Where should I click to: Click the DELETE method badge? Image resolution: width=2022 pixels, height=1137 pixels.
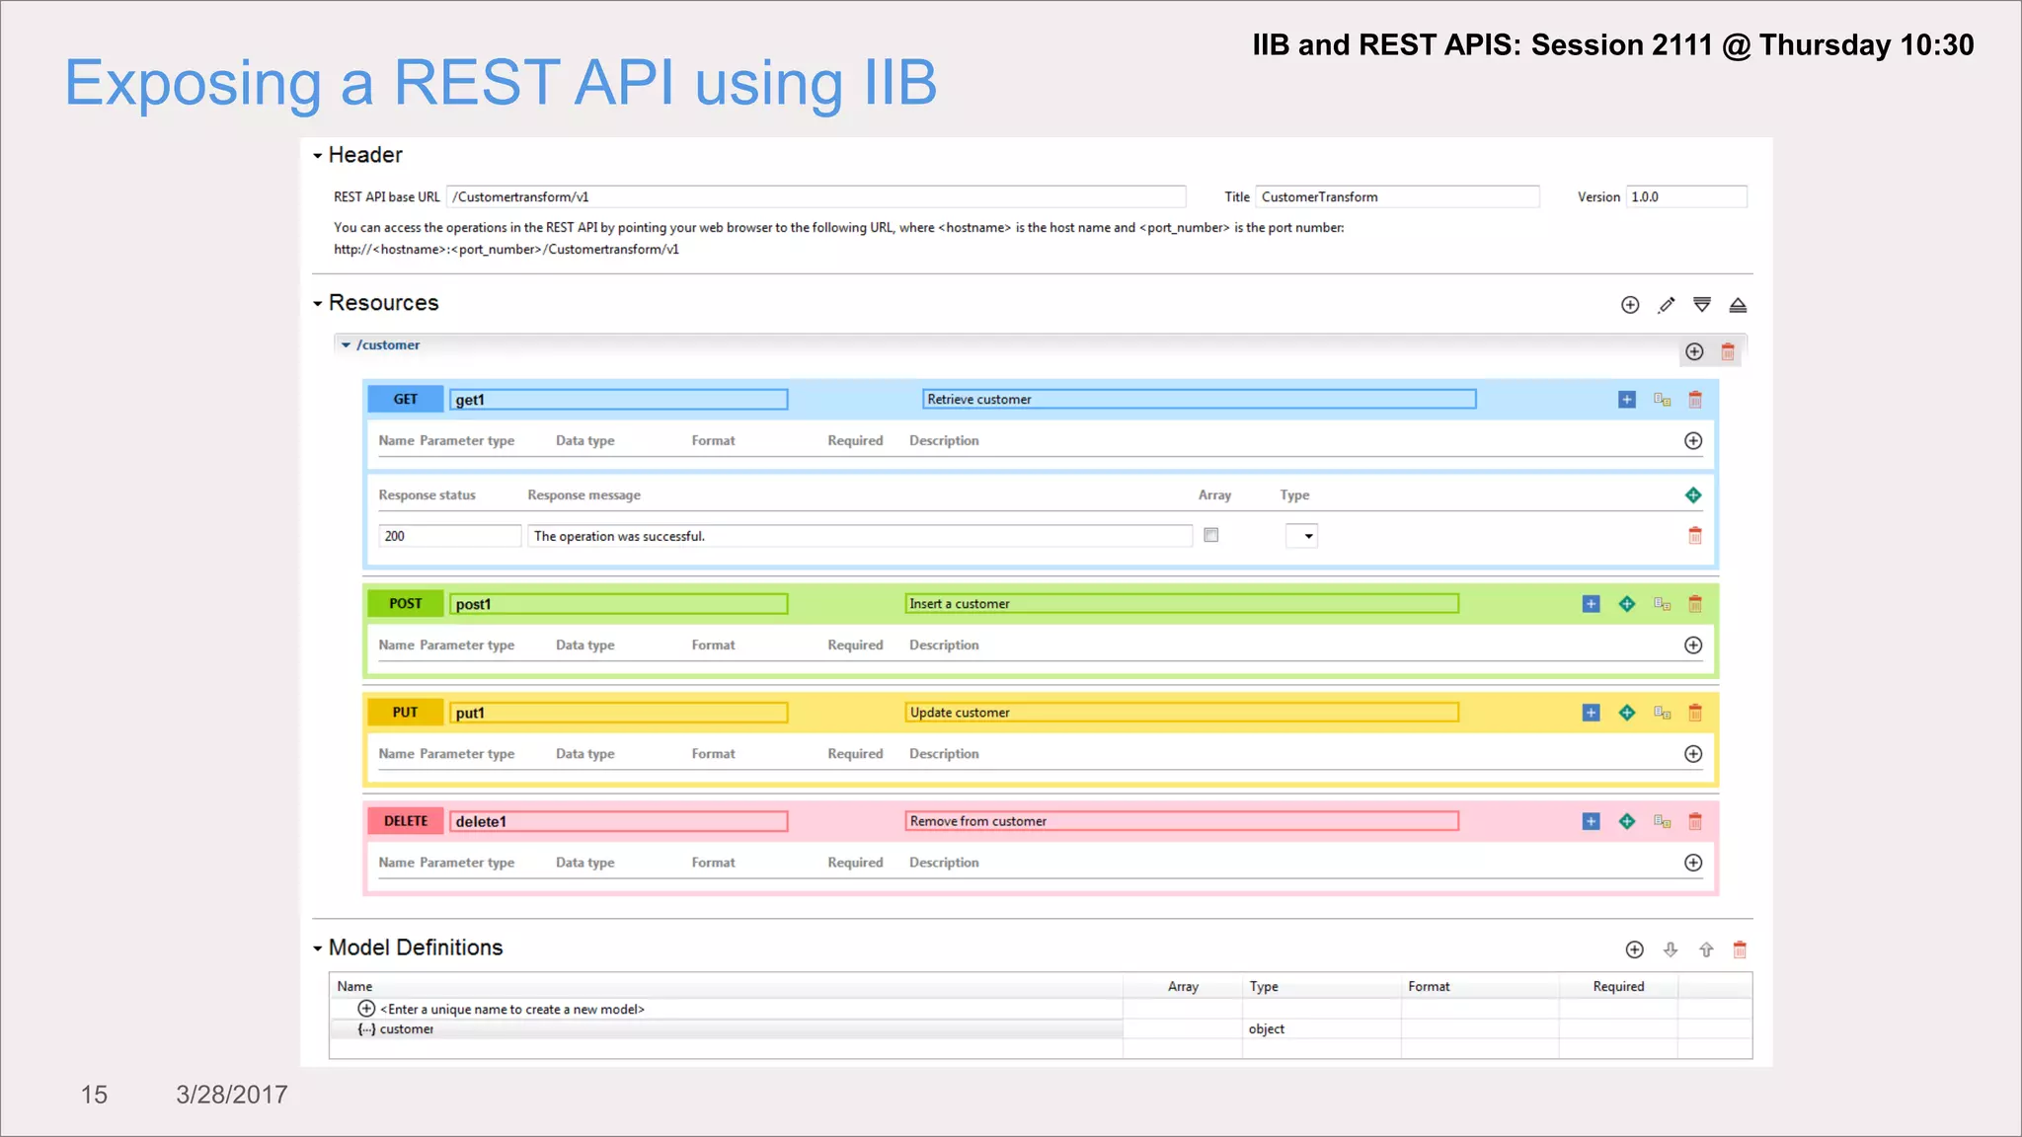pos(406,821)
